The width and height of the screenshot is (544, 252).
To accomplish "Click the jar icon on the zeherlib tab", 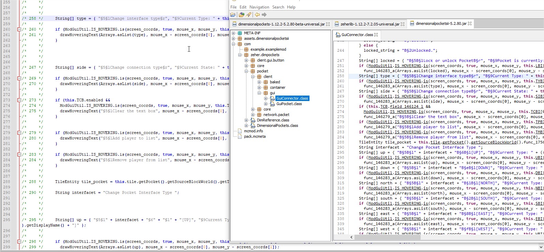I will (x=337, y=24).
